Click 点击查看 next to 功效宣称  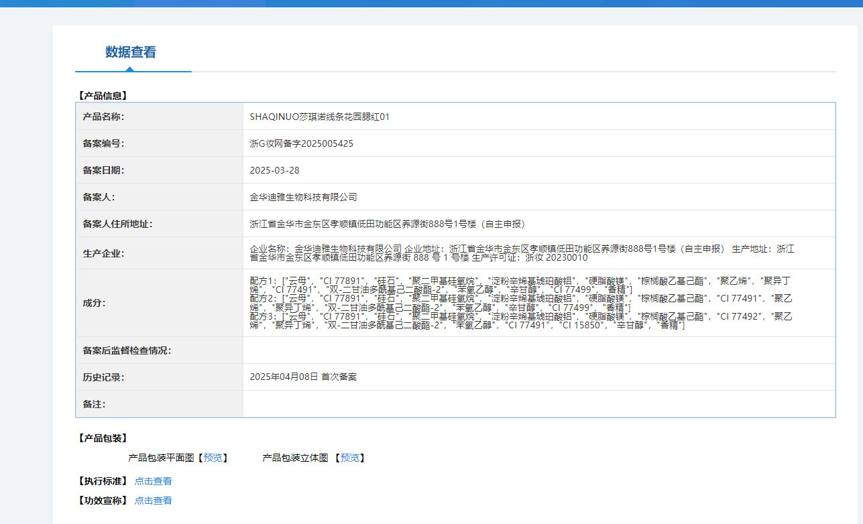coord(153,501)
